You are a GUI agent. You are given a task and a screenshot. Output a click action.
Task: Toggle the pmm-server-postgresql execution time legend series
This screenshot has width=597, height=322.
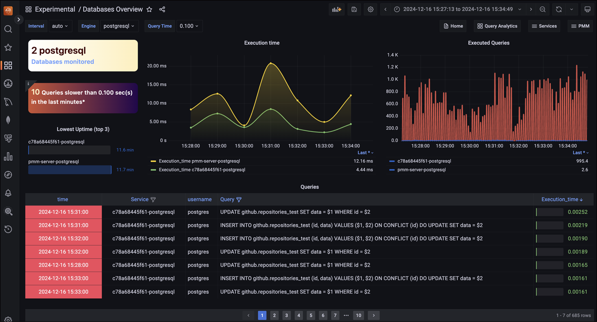tap(199, 161)
